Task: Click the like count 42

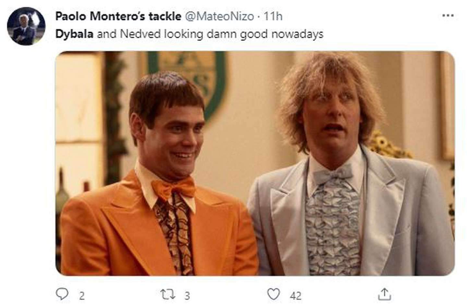Action: click(295, 296)
